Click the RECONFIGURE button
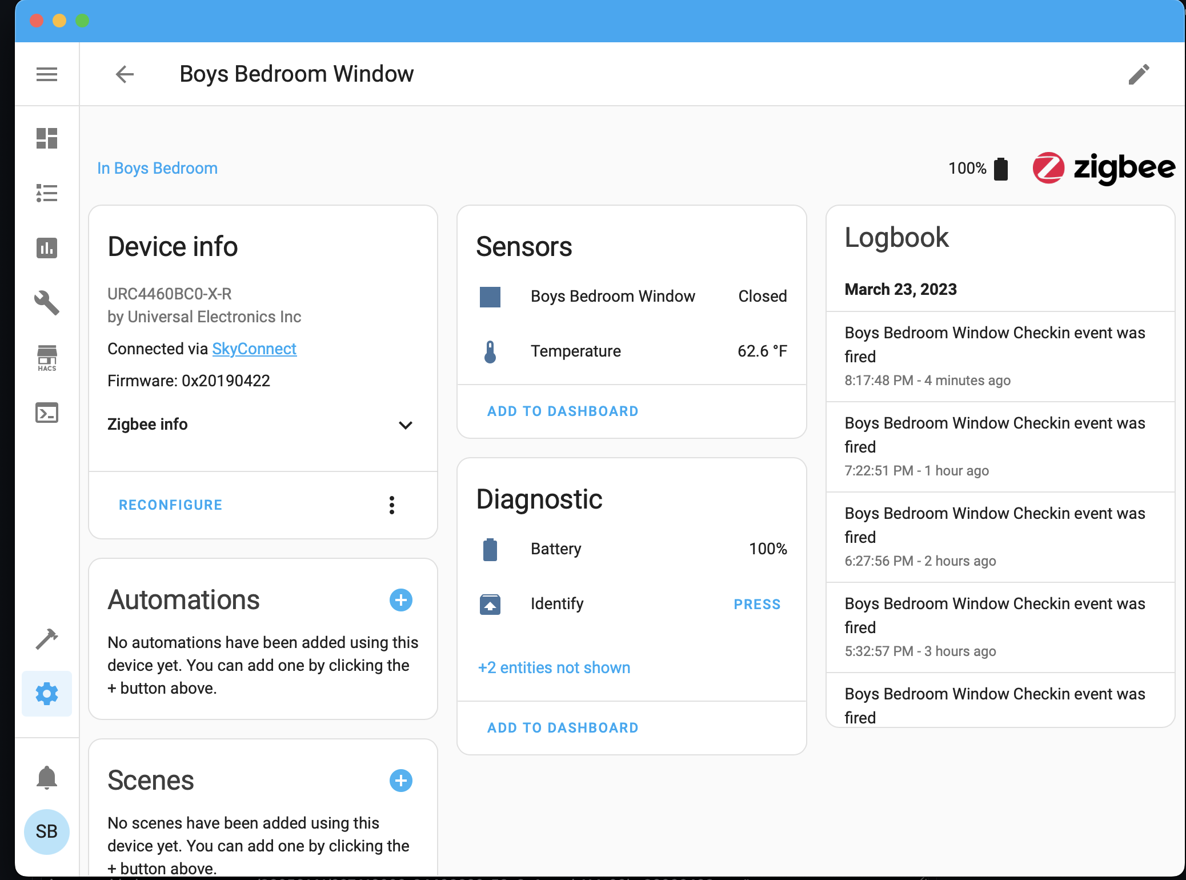The width and height of the screenshot is (1186, 880). point(170,505)
